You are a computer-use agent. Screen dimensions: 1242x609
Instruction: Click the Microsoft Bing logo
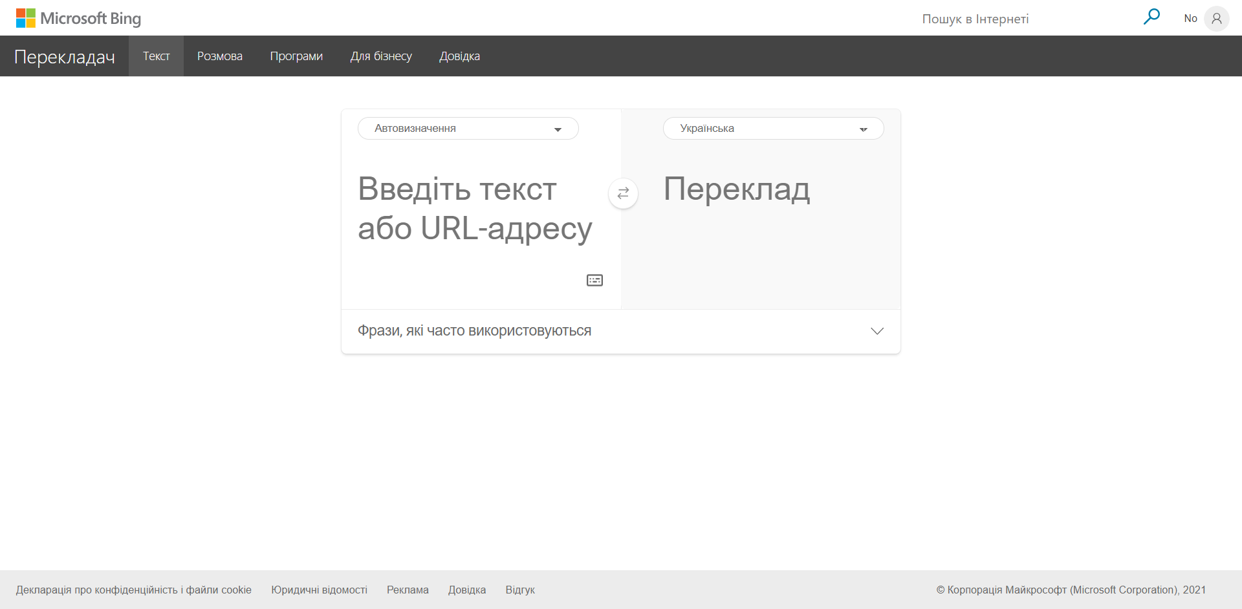click(x=78, y=18)
